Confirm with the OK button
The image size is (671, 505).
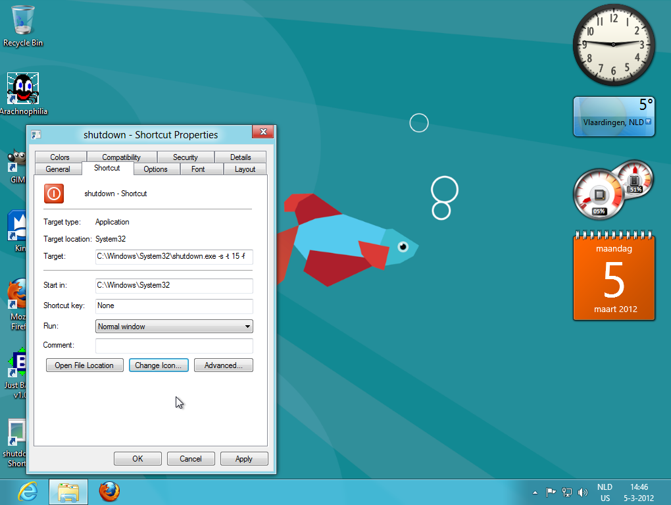coord(137,459)
